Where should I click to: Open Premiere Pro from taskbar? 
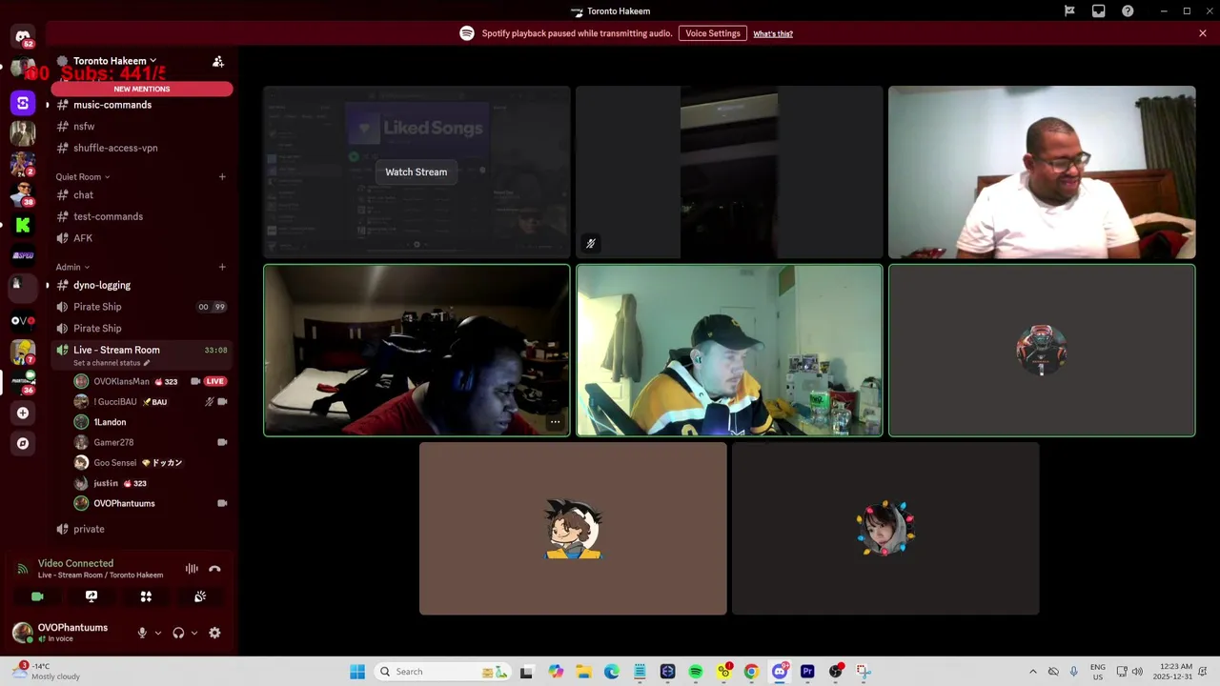807,672
